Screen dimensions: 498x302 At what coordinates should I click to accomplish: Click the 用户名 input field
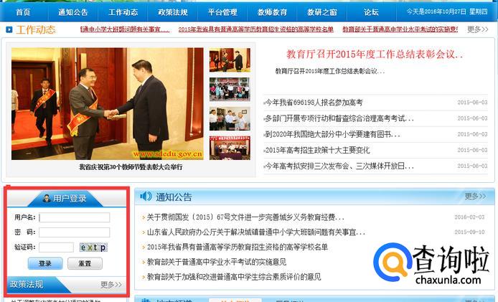pos(75,217)
